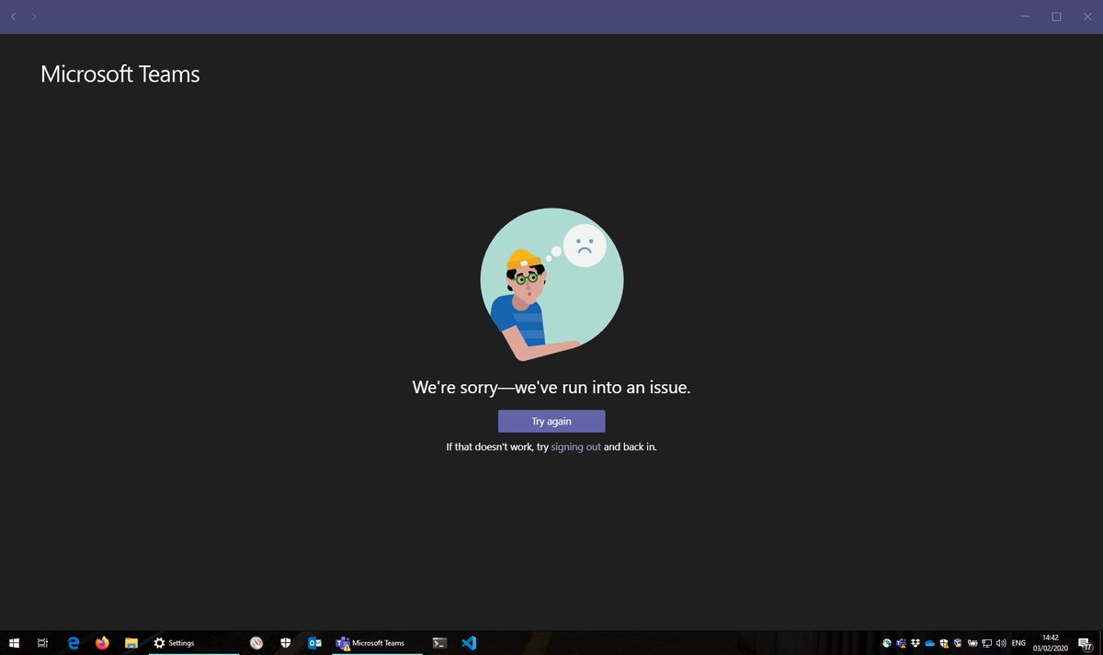
Task: Click the "We're sorry" error message text
Action: 551,388
